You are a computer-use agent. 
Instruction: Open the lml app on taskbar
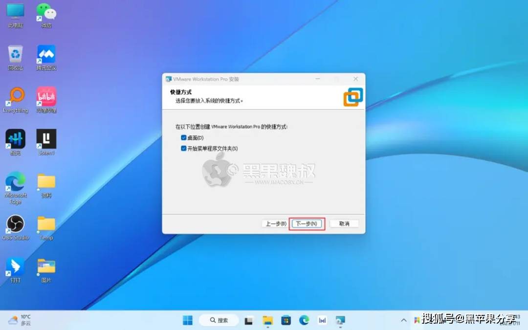coord(322,320)
